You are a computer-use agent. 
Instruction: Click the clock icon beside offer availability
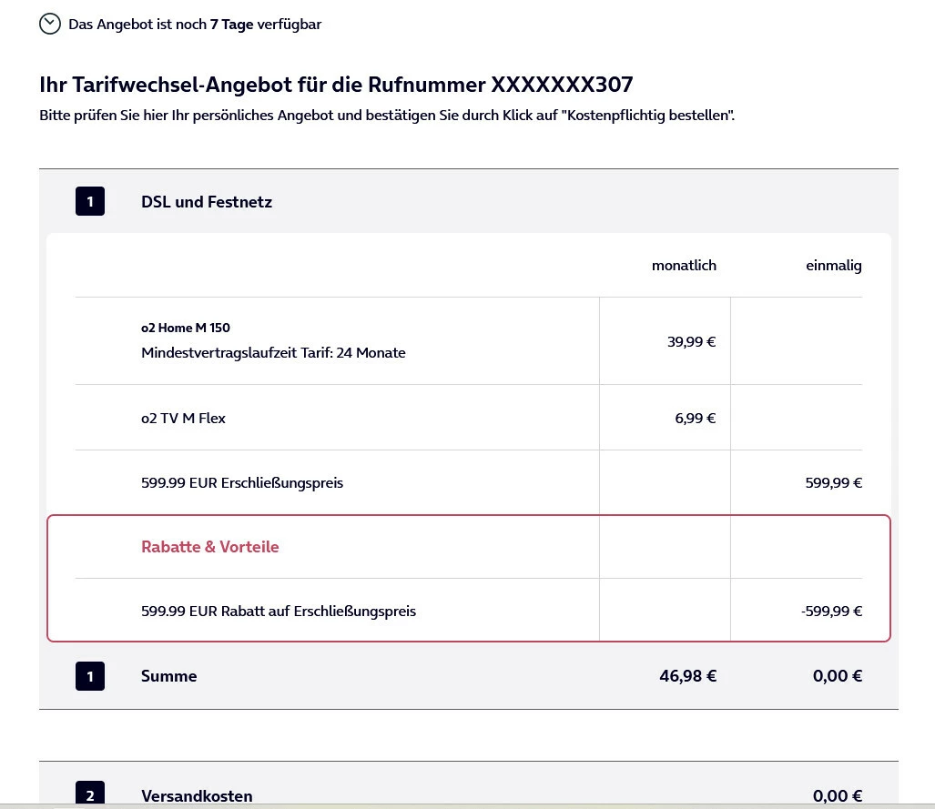coord(50,24)
